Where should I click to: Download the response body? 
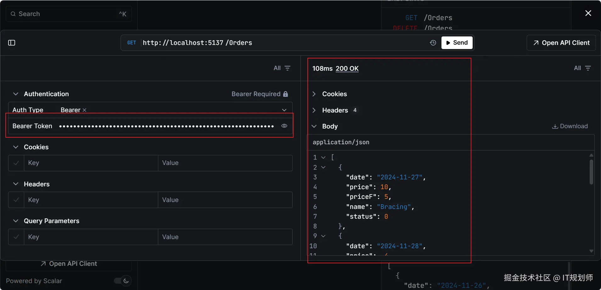[x=570, y=126]
